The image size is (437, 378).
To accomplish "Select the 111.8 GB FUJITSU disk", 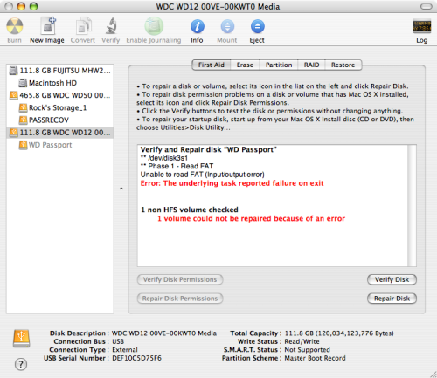I will pos(60,71).
